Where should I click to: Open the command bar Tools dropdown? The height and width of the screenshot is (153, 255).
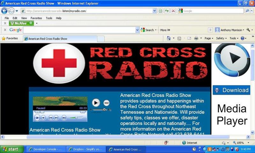(x=234, y=38)
